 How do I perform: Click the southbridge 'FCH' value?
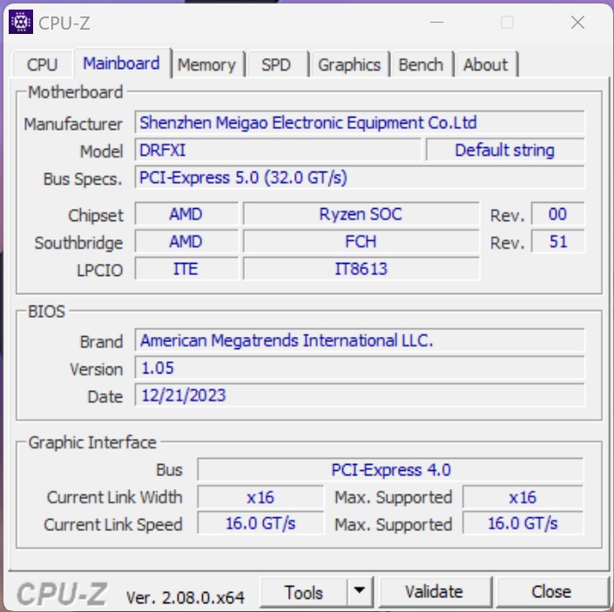(361, 241)
